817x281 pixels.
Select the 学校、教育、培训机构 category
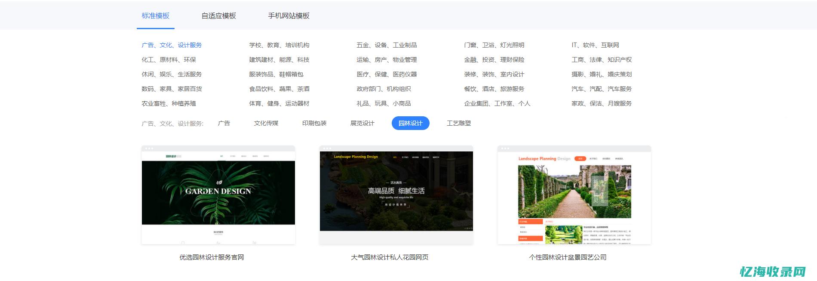279,45
